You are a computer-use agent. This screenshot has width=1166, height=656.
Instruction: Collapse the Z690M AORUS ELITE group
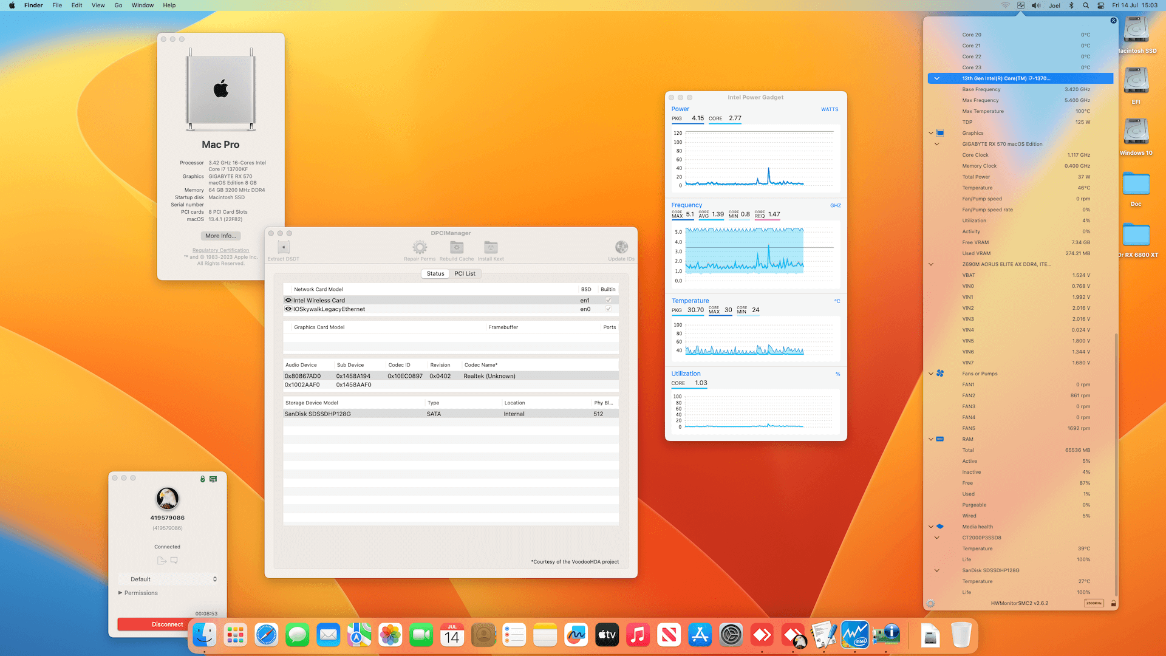point(931,264)
